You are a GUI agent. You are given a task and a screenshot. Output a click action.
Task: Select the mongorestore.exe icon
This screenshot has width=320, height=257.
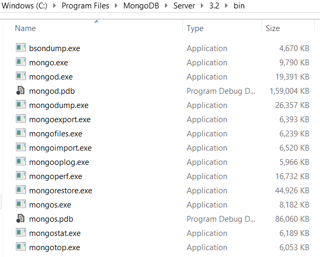pyautogui.click(x=21, y=190)
